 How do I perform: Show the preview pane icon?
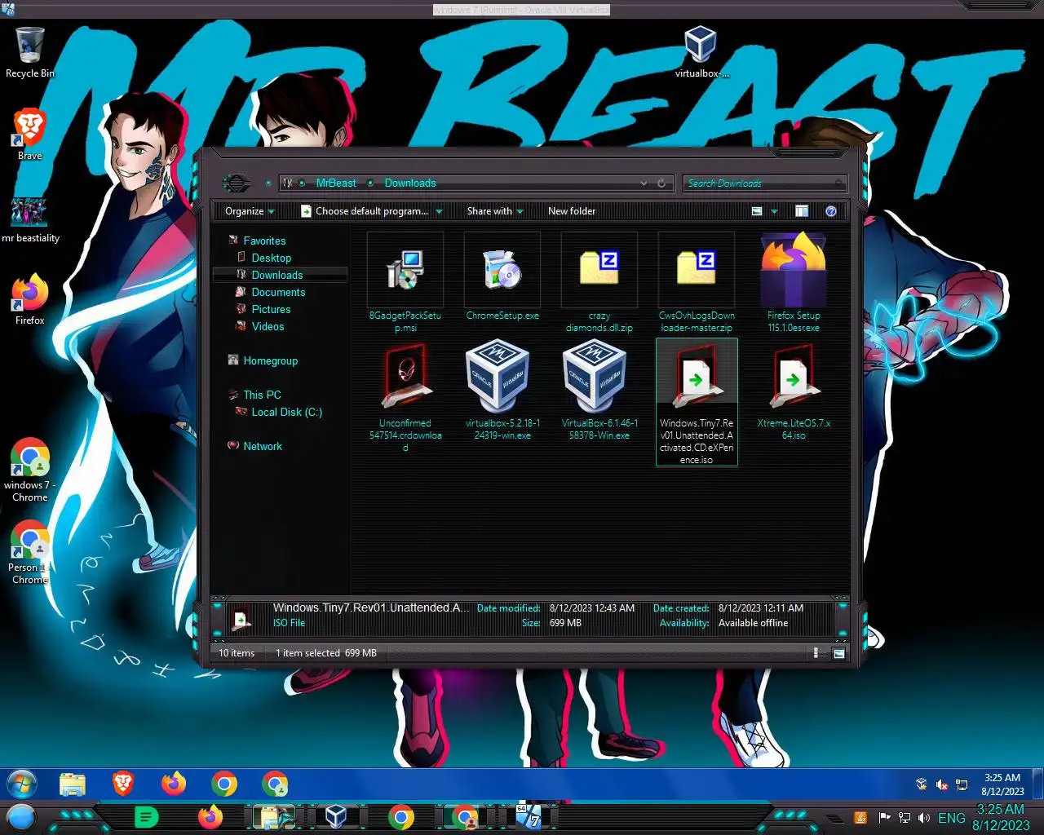click(x=802, y=211)
